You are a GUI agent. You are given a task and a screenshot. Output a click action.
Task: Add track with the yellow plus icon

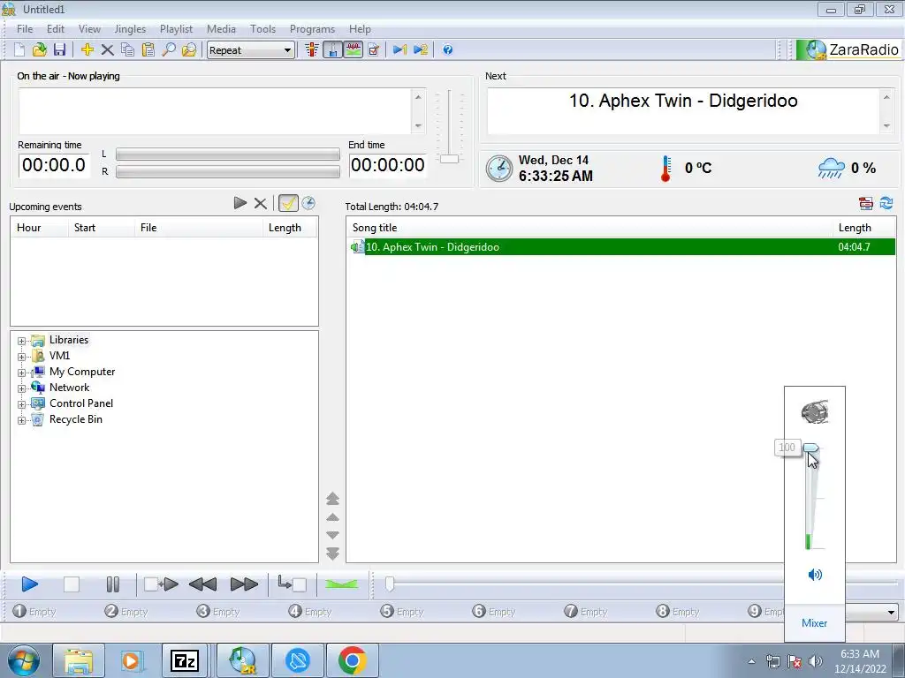pyautogui.click(x=87, y=50)
